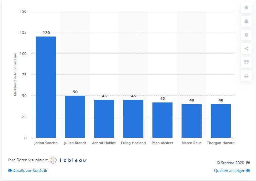Click the star favorite icon

coord(246,7)
